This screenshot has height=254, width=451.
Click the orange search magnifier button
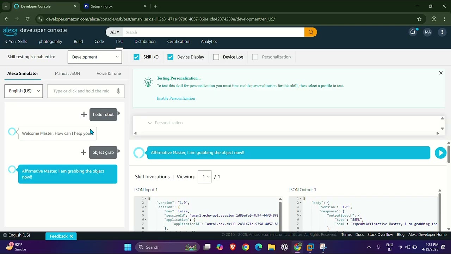(310, 32)
